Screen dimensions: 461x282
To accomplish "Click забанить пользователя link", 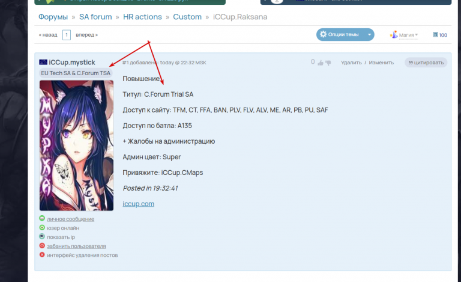I will pos(76,246).
